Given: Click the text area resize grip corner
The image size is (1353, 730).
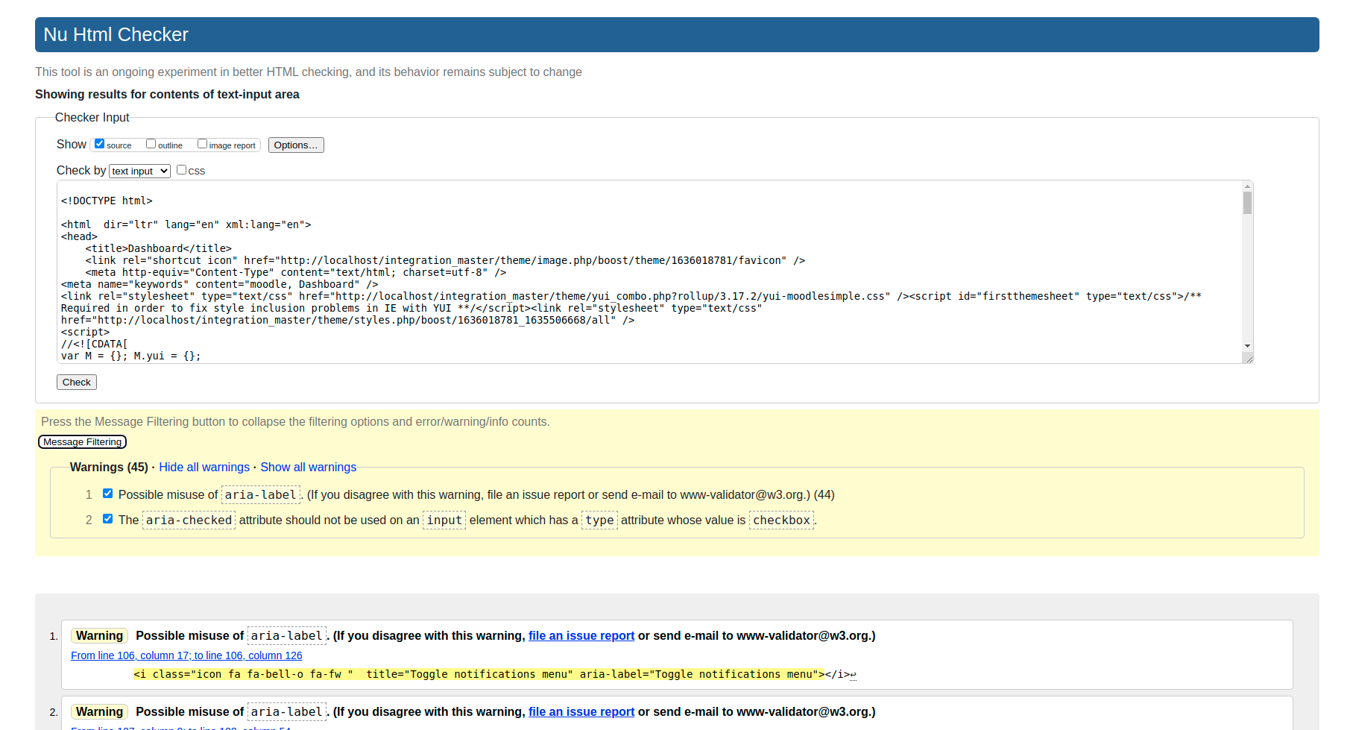Looking at the screenshot, I should [1249, 359].
